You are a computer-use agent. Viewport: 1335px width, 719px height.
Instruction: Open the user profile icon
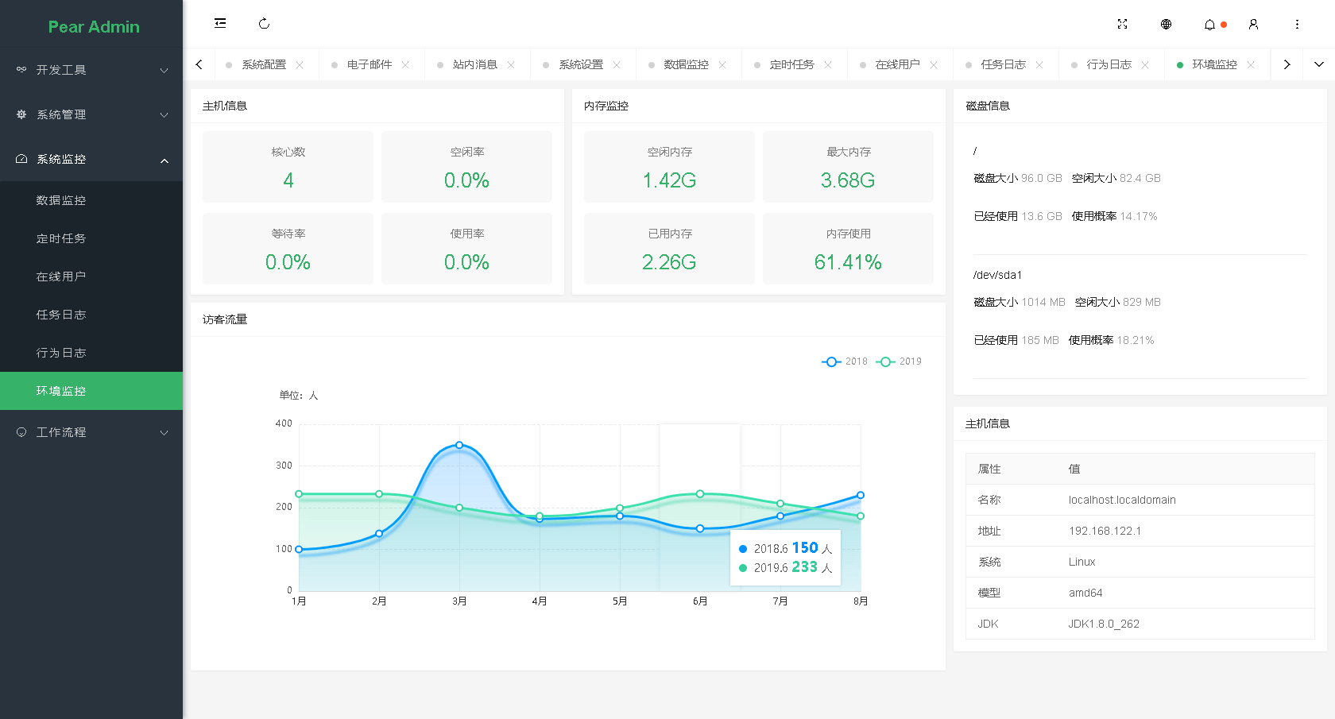pyautogui.click(x=1253, y=24)
